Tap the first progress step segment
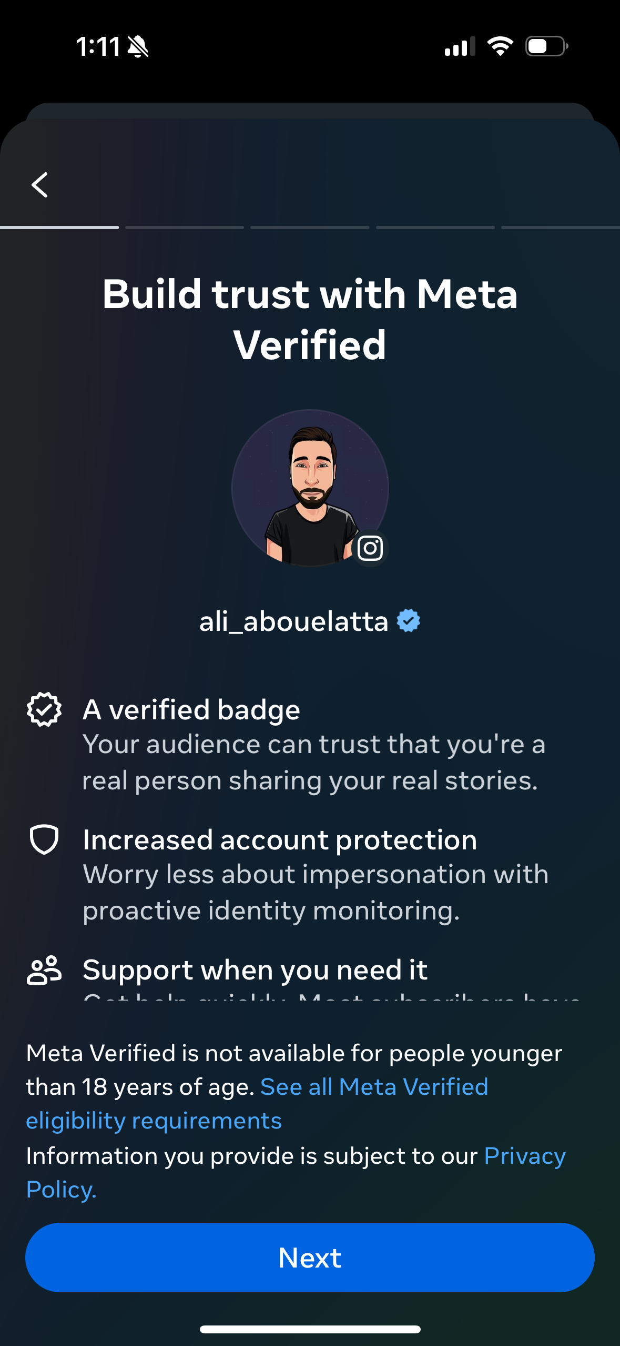Image resolution: width=620 pixels, height=1346 pixels. tap(59, 227)
